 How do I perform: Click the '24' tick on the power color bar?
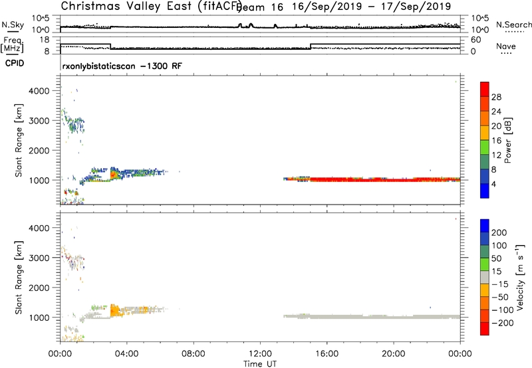[x=496, y=112]
